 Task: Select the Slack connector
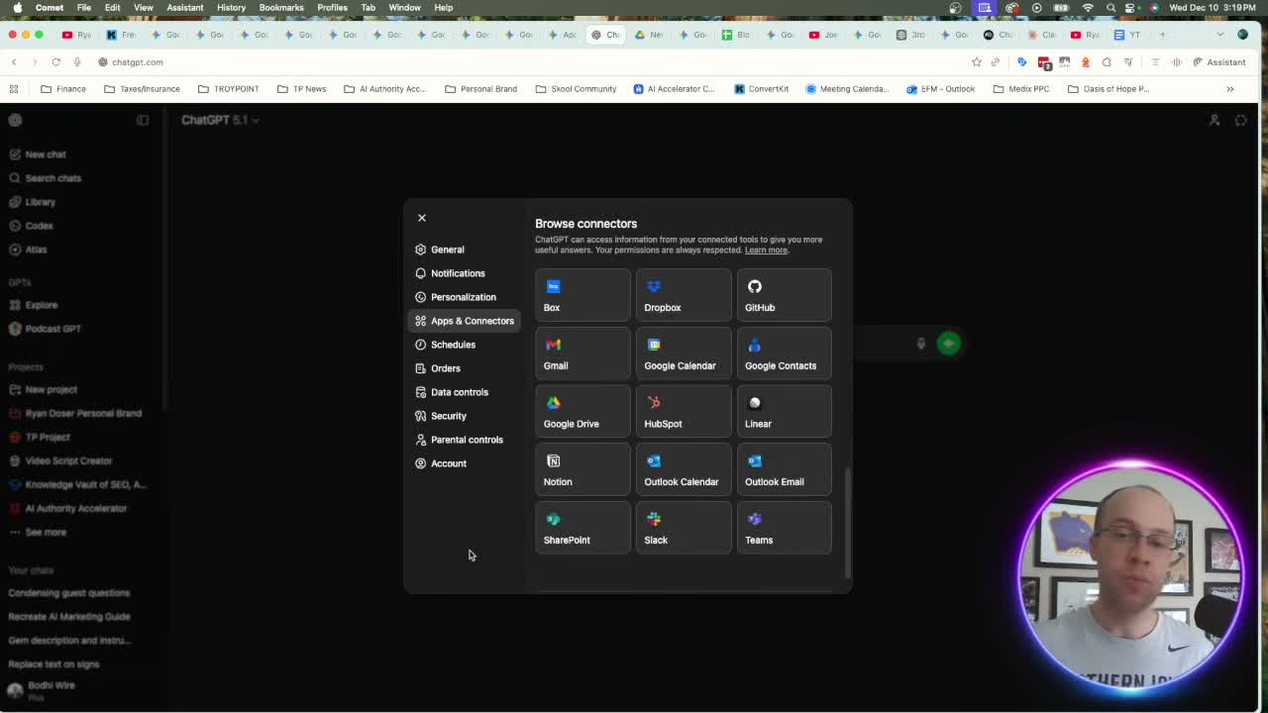pos(684,528)
